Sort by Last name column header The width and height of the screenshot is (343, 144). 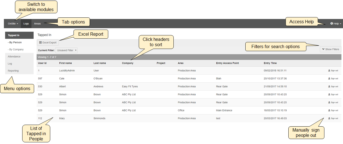(x=100, y=63)
